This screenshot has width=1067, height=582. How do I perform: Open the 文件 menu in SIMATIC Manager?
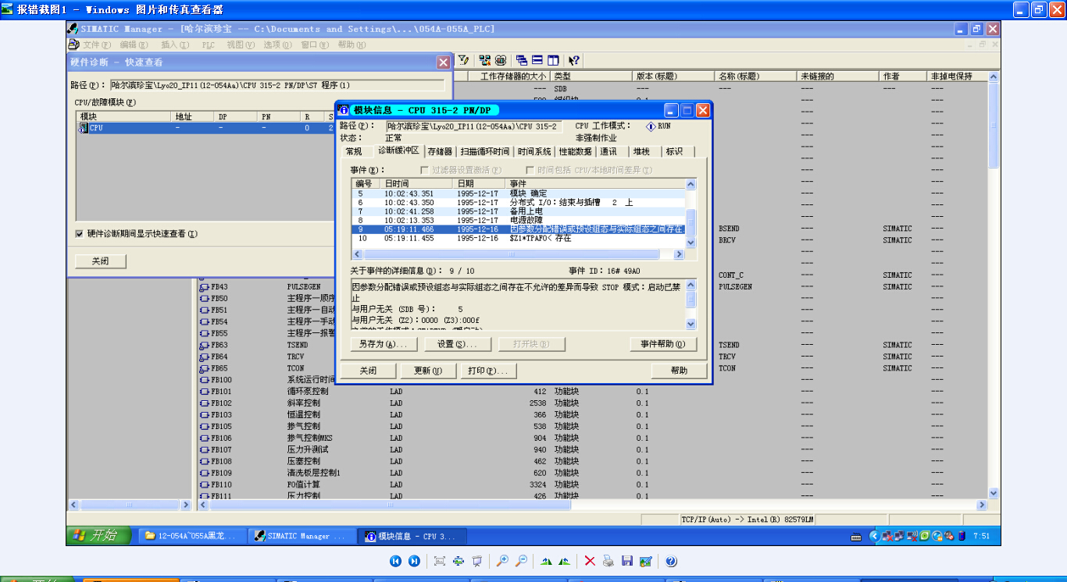(x=97, y=45)
